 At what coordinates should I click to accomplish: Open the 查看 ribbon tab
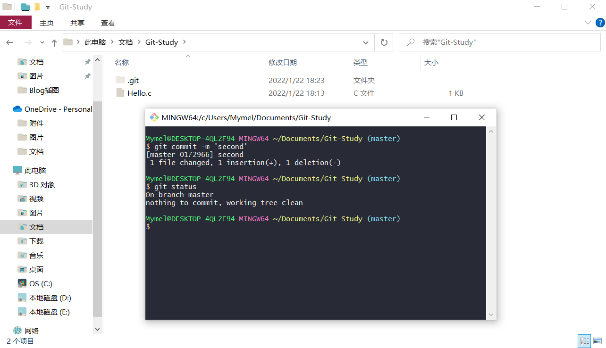click(x=108, y=23)
